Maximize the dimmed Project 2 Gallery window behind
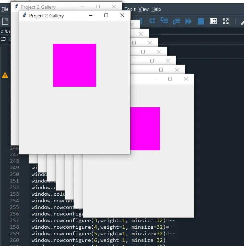 (98, 7)
